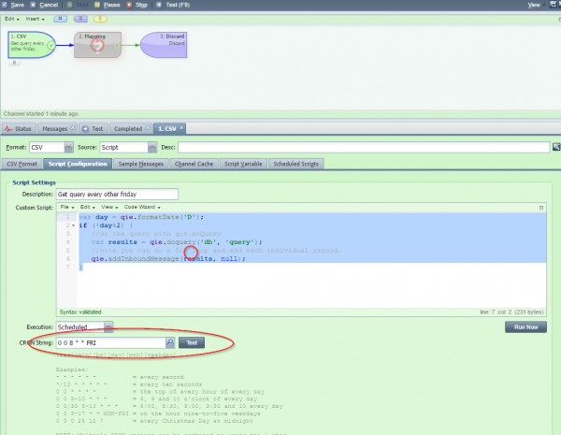Viewport: 561px width, 435px height.
Task: Open the Sample Messages sub-tab
Action: [141, 164]
